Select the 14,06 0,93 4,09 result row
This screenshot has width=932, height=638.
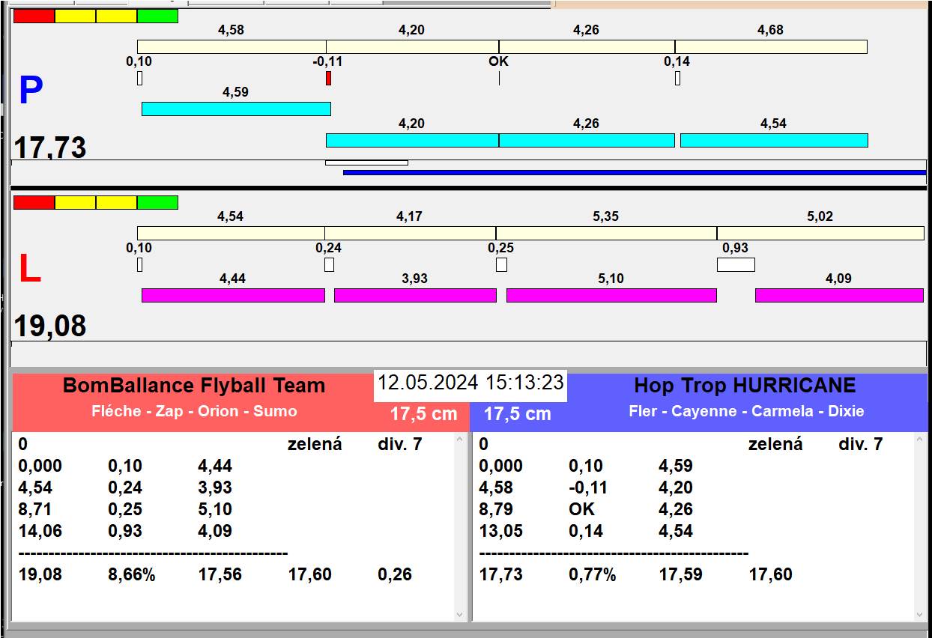pyautogui.click(x=125, y=531)
